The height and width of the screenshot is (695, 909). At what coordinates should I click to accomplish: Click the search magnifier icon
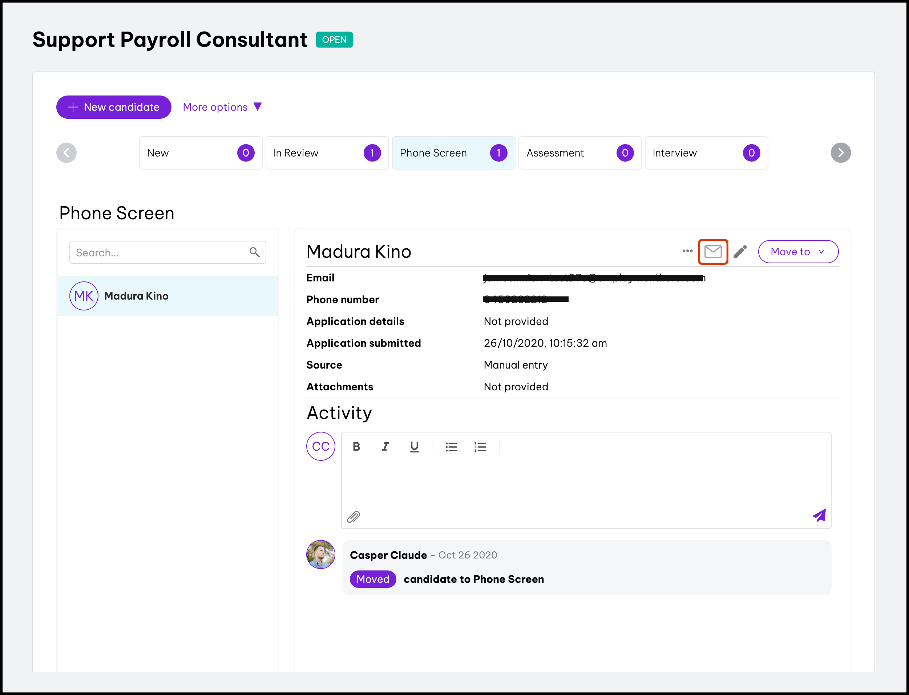coord(255,252)
